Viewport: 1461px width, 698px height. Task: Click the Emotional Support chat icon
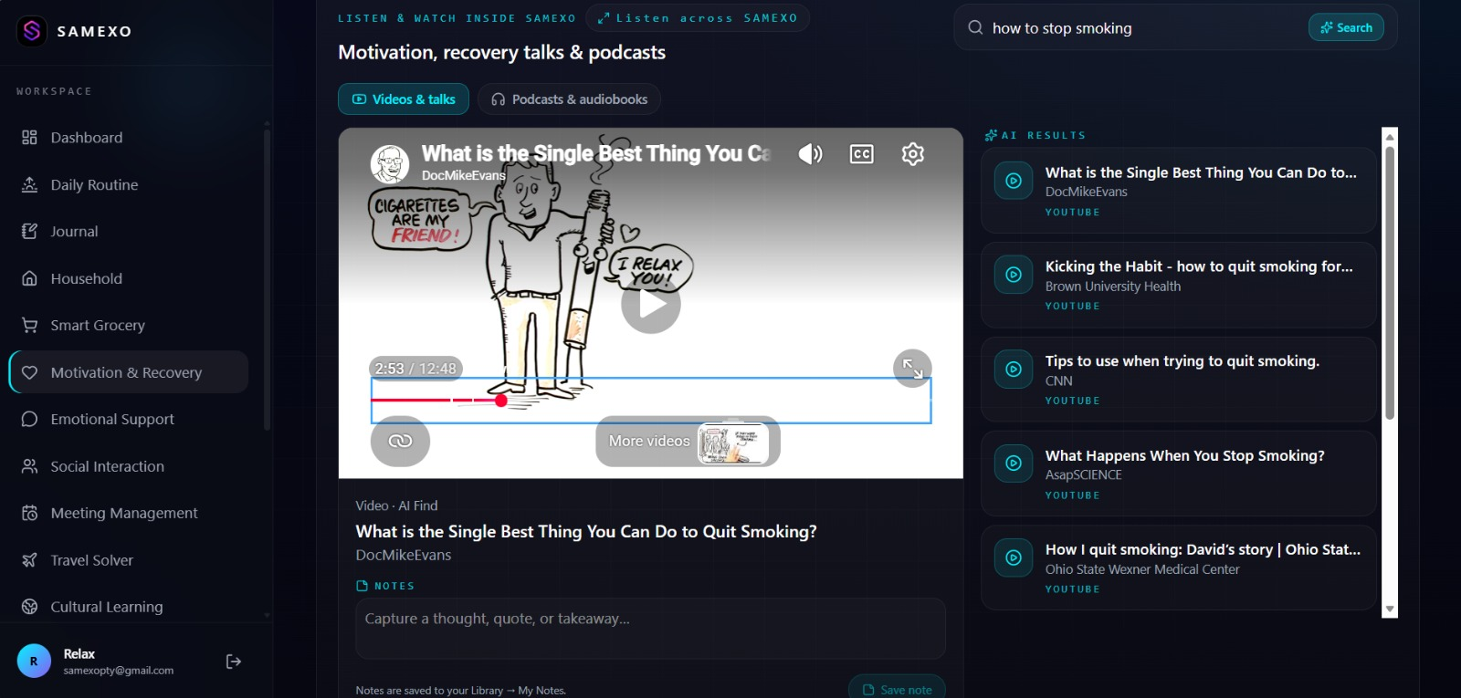click(29, 420)
